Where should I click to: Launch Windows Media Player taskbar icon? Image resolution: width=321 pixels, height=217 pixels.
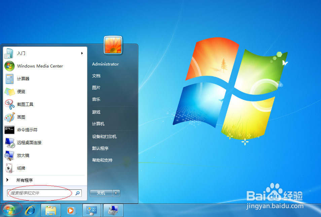[71, 211]
